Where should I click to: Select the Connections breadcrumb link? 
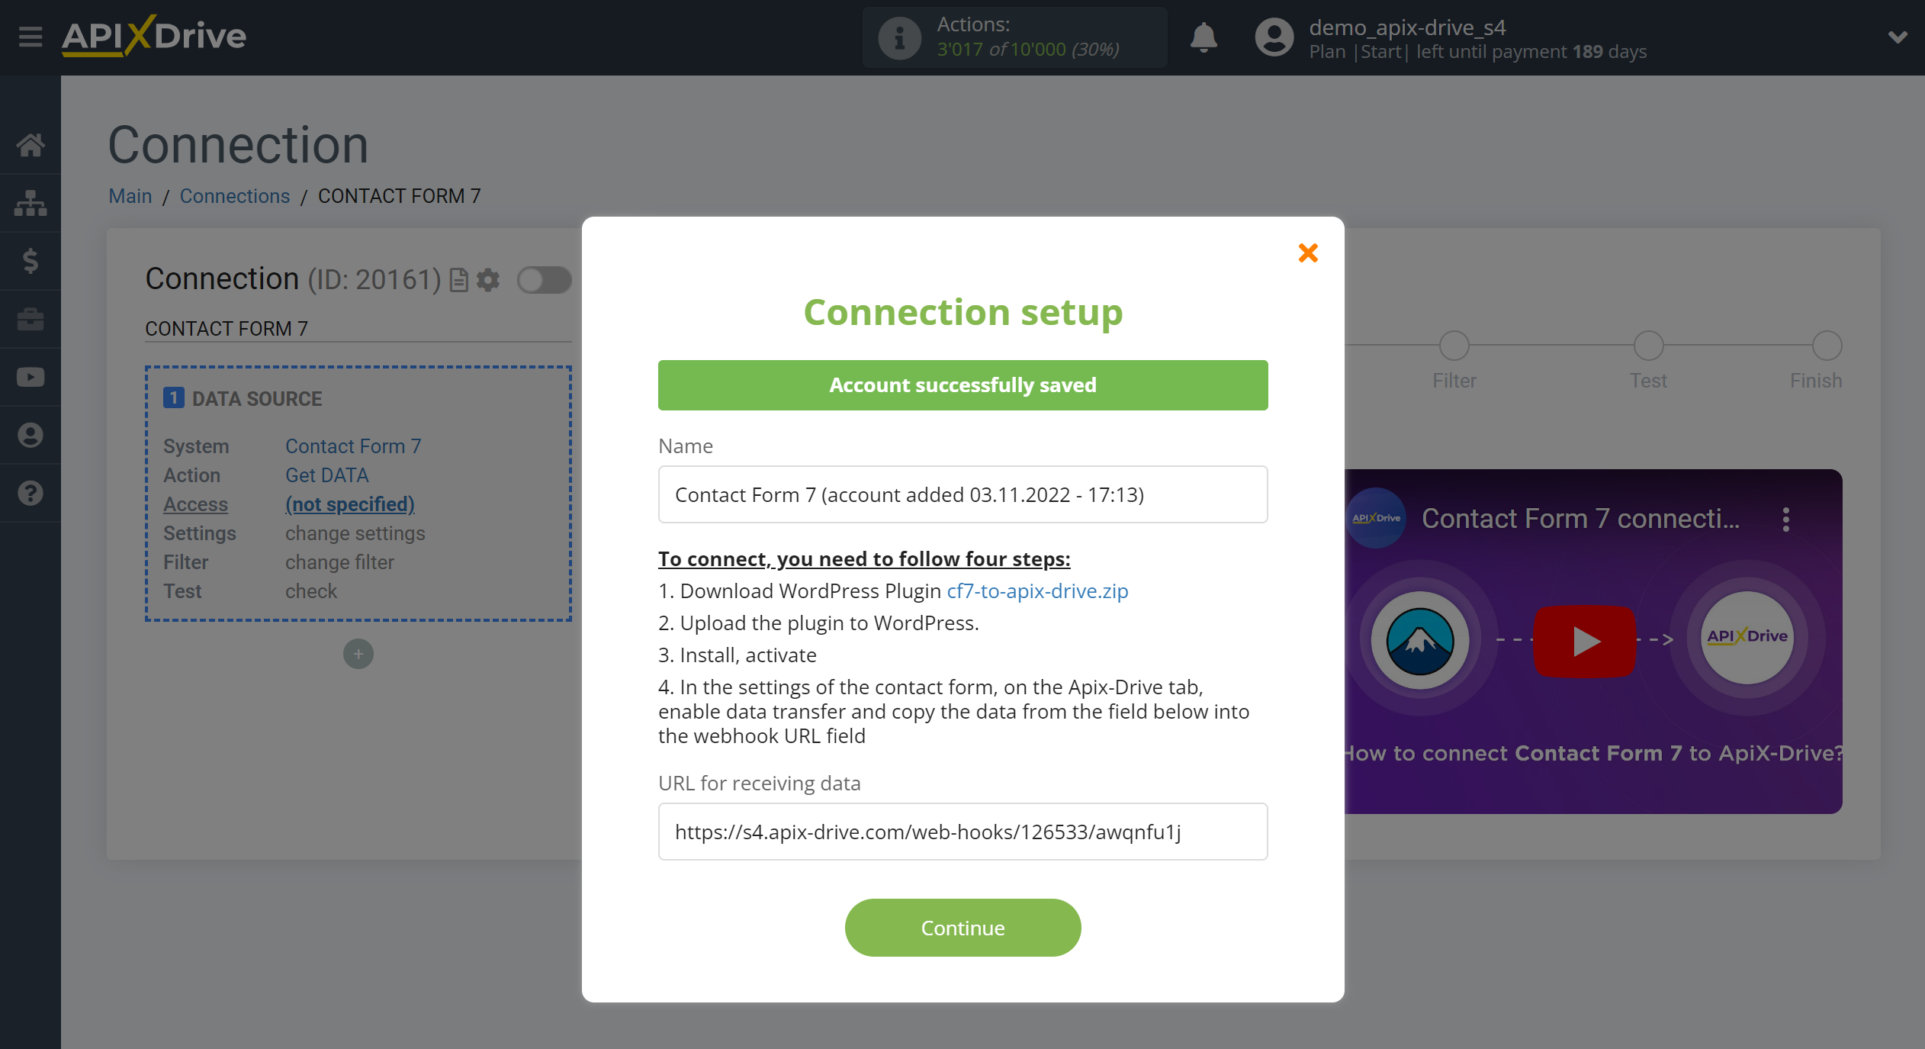[x=233, y=195]
